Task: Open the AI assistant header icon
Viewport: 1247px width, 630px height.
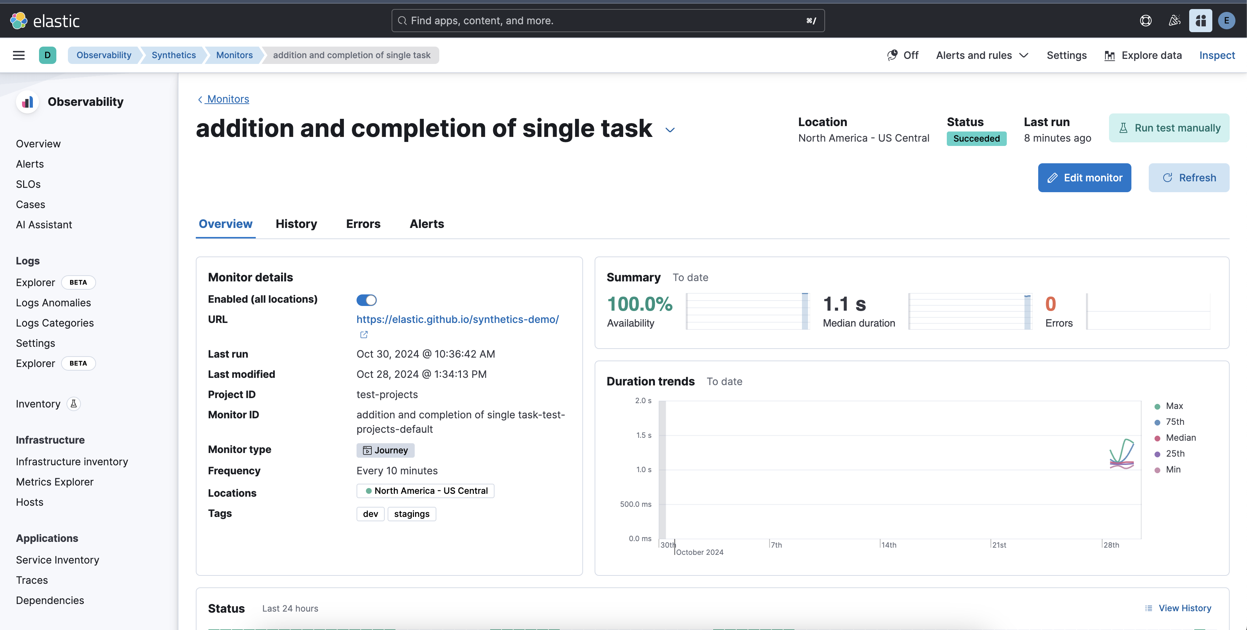Action: click(1200, 20)
